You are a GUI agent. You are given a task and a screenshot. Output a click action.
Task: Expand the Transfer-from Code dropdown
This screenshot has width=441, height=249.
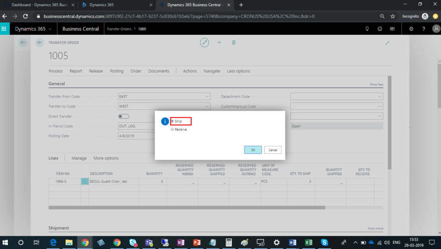coord(207,97)
